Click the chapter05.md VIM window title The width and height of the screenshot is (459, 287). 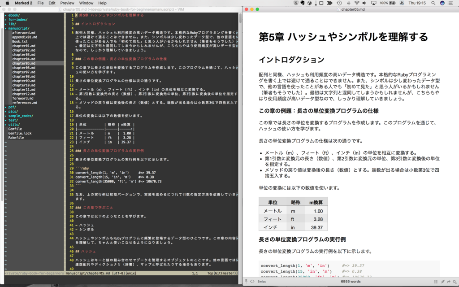click(x=123, y=9)
